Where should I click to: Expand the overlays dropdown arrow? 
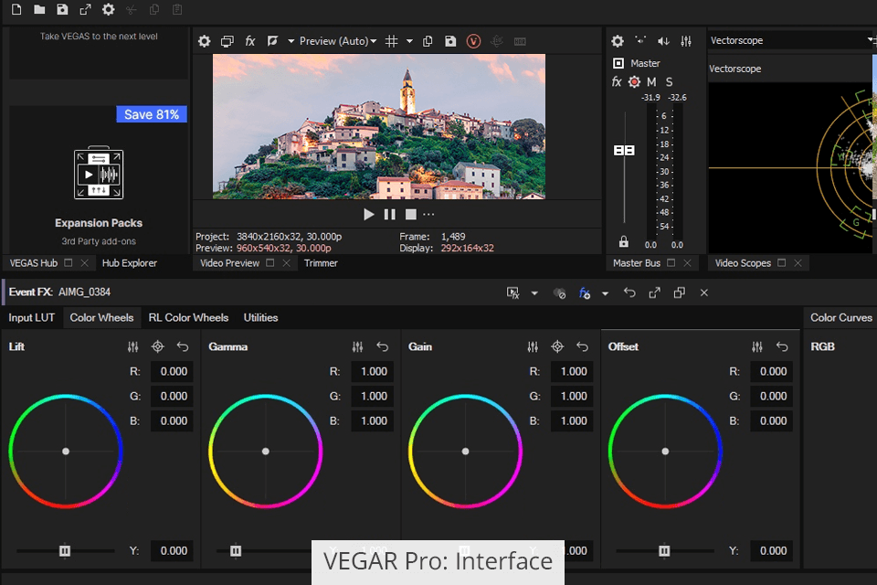tap(409, 41)
